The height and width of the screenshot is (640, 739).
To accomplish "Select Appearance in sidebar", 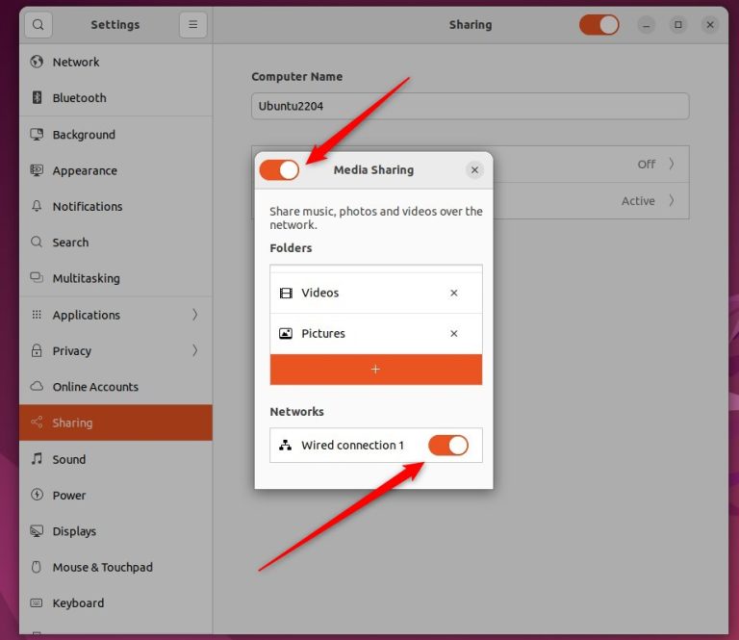I will click(x=115, y=170).
